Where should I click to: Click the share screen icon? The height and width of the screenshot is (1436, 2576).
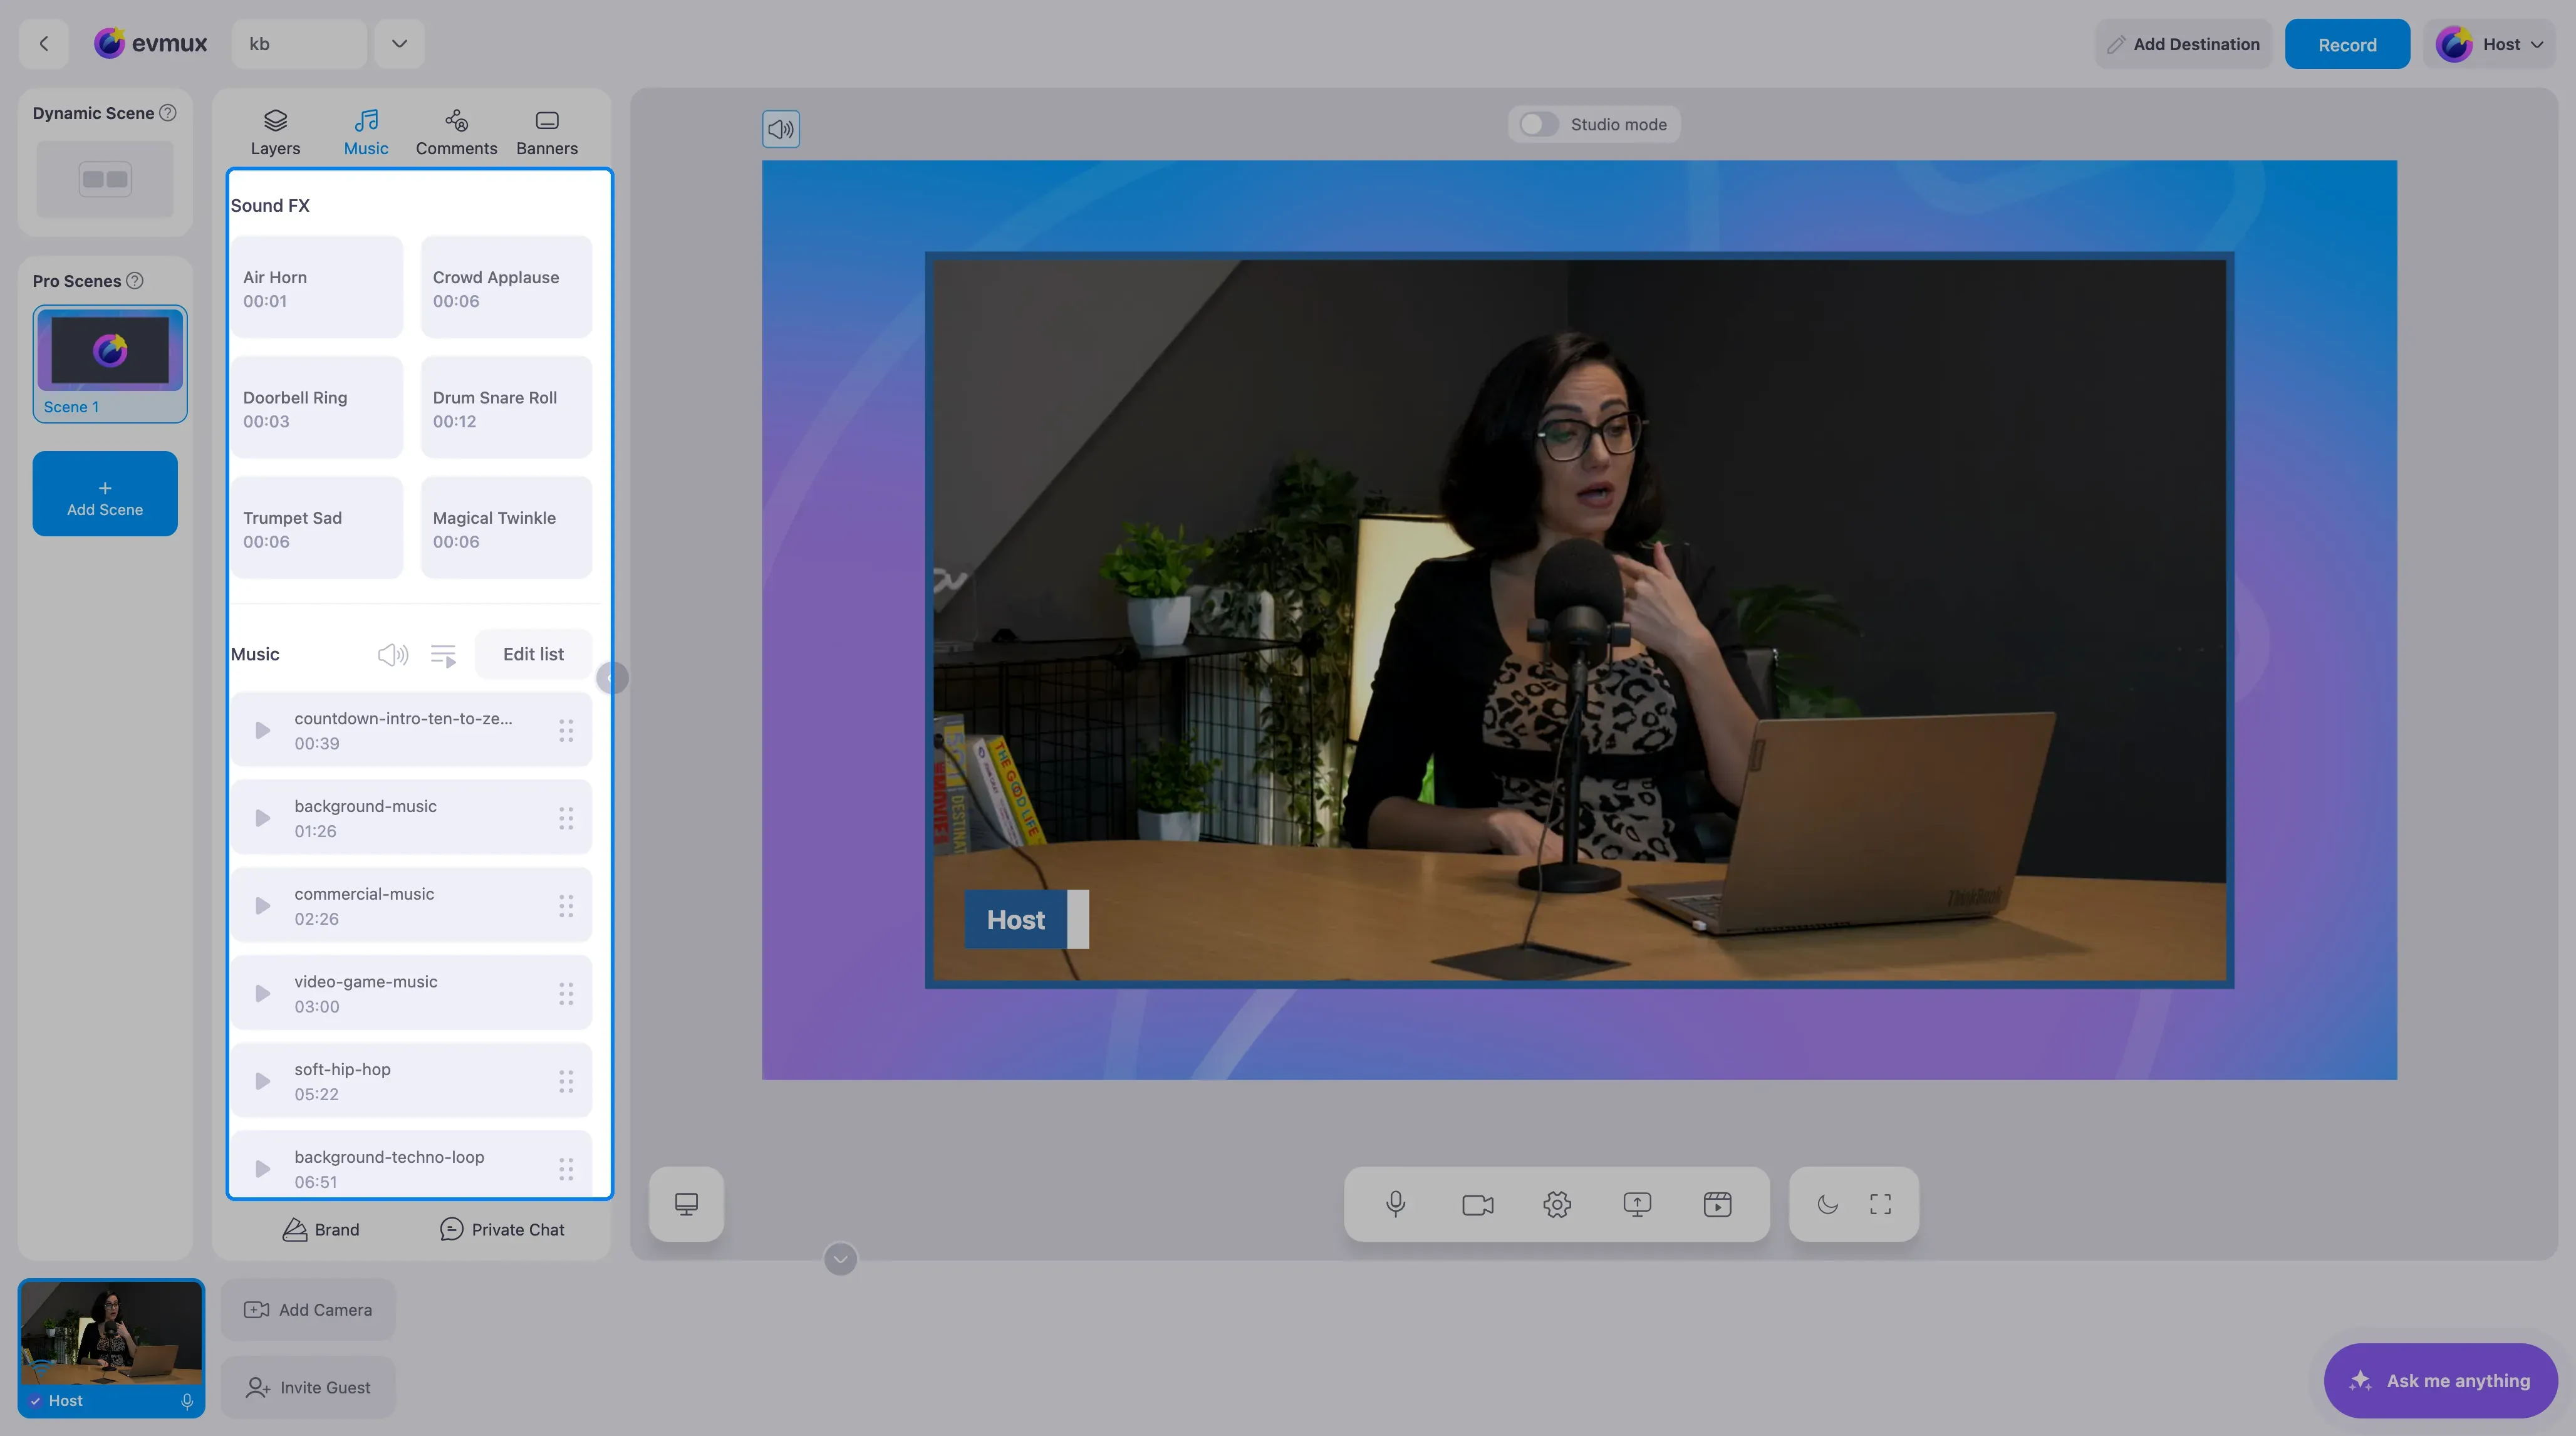pyautogui.click(x=1637, y=1204)
